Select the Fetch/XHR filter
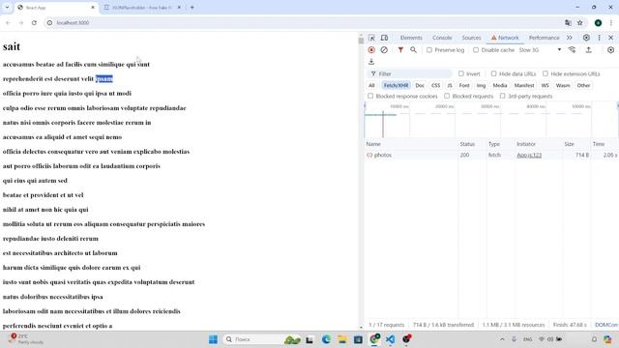The width and height of the screenshot is (619, 348). click(396, 85)
